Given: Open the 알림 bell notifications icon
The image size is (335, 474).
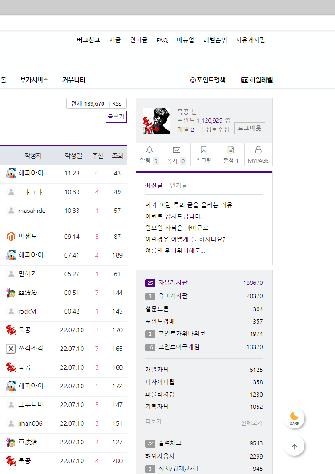Looking at the screenshot, I should pyautogui.click(x=149, y=149).
